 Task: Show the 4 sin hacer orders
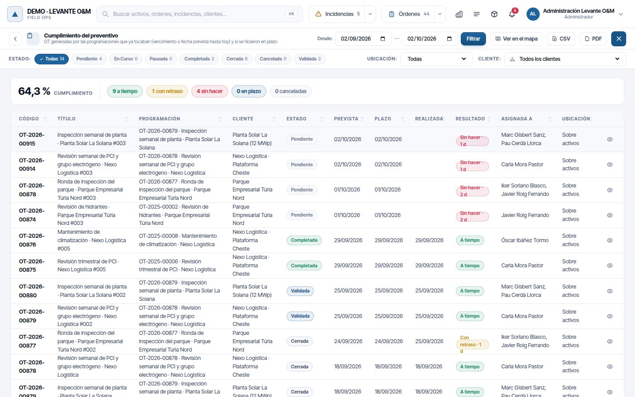pyautogui.click(x=209, y=91)
